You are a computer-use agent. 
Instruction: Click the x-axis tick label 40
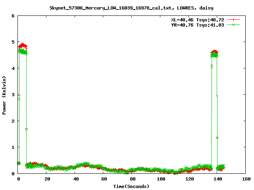coord(76,179)
